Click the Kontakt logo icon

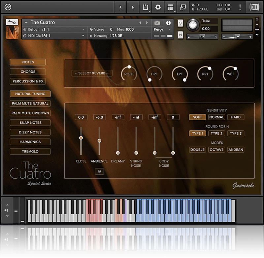8,7
